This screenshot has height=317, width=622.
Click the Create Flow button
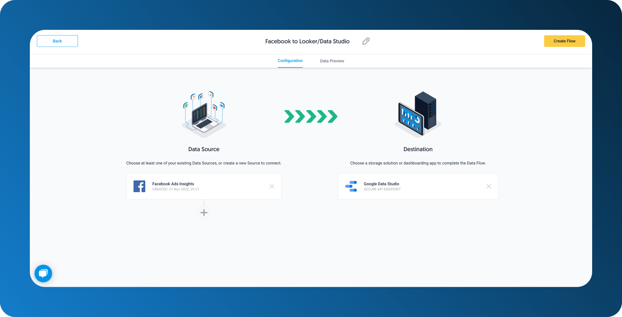tap(564, 41)
